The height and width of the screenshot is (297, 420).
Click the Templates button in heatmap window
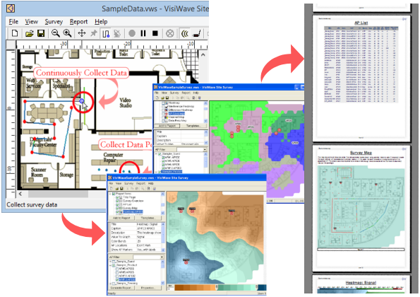[x=148, y=218]
